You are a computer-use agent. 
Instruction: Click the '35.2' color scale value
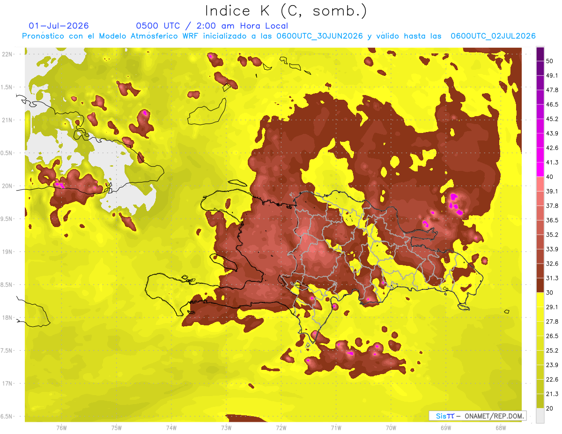click(552, 235)
